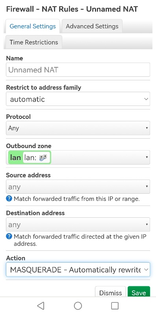Click the green Save button
Image resolution: width=156 pixels, height=315 pixels.
139,292
